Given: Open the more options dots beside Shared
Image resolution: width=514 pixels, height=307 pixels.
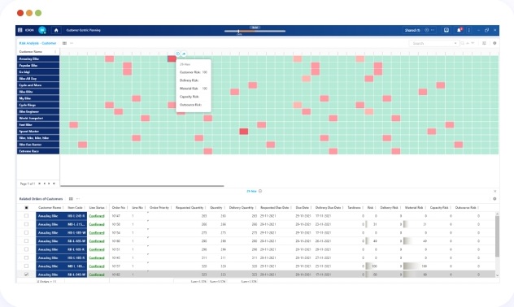Looking at the screenshot, I should pos(433,30).
